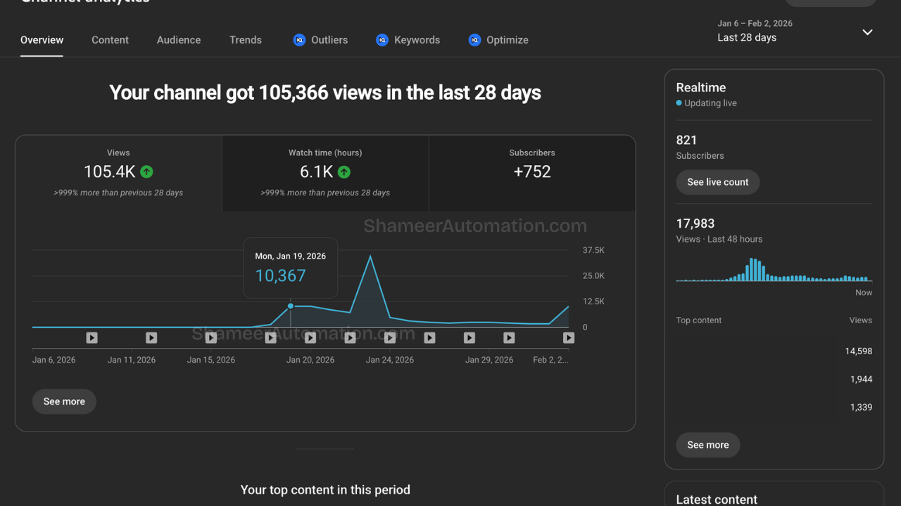Screen dimensions: 901x506
Task: Expand the date range chevron arrow
Action: coord(867,32)
